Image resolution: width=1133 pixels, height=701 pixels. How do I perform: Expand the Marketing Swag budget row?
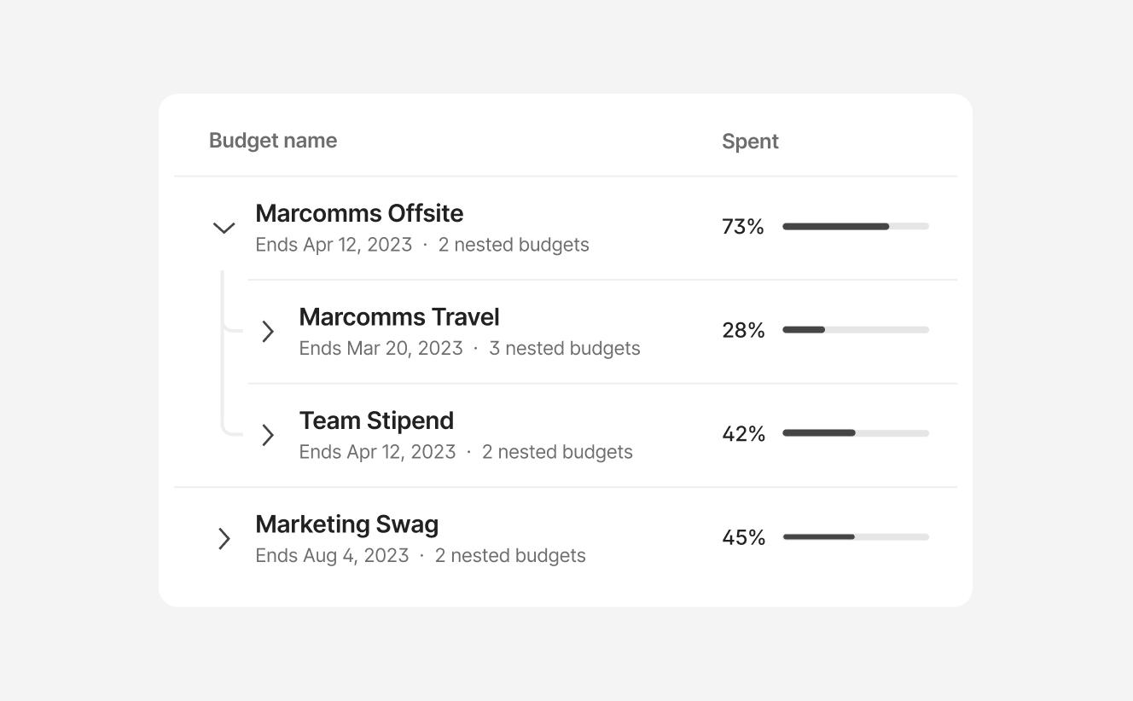224,538
